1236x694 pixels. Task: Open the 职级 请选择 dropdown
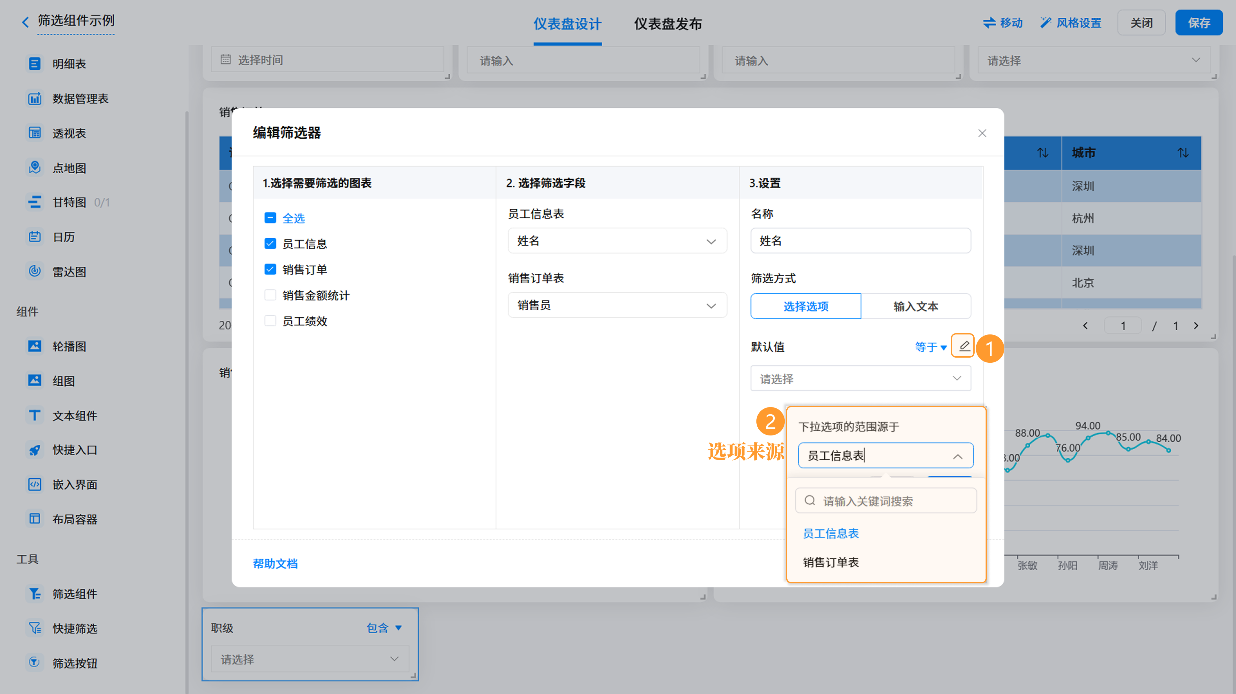pos(310,659)
